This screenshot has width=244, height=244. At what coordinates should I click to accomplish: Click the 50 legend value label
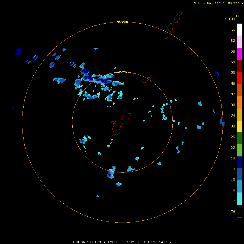pos(233,73)
